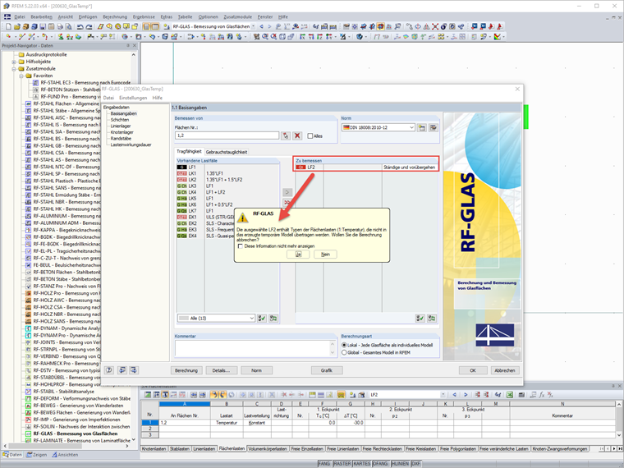Click the Details... button

[221, 370]
